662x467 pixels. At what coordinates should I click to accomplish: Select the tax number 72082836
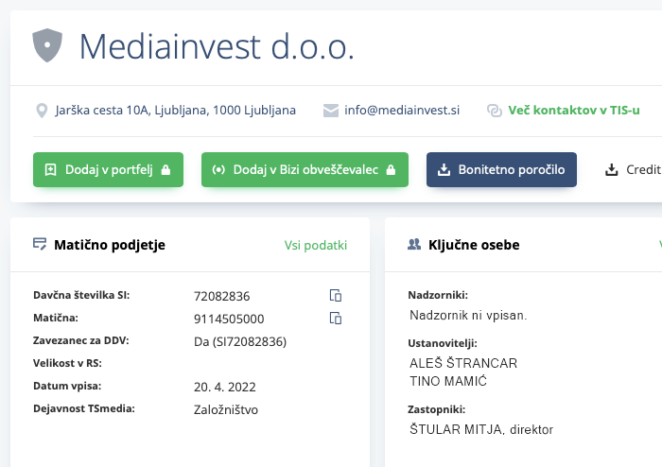(221, 296)
